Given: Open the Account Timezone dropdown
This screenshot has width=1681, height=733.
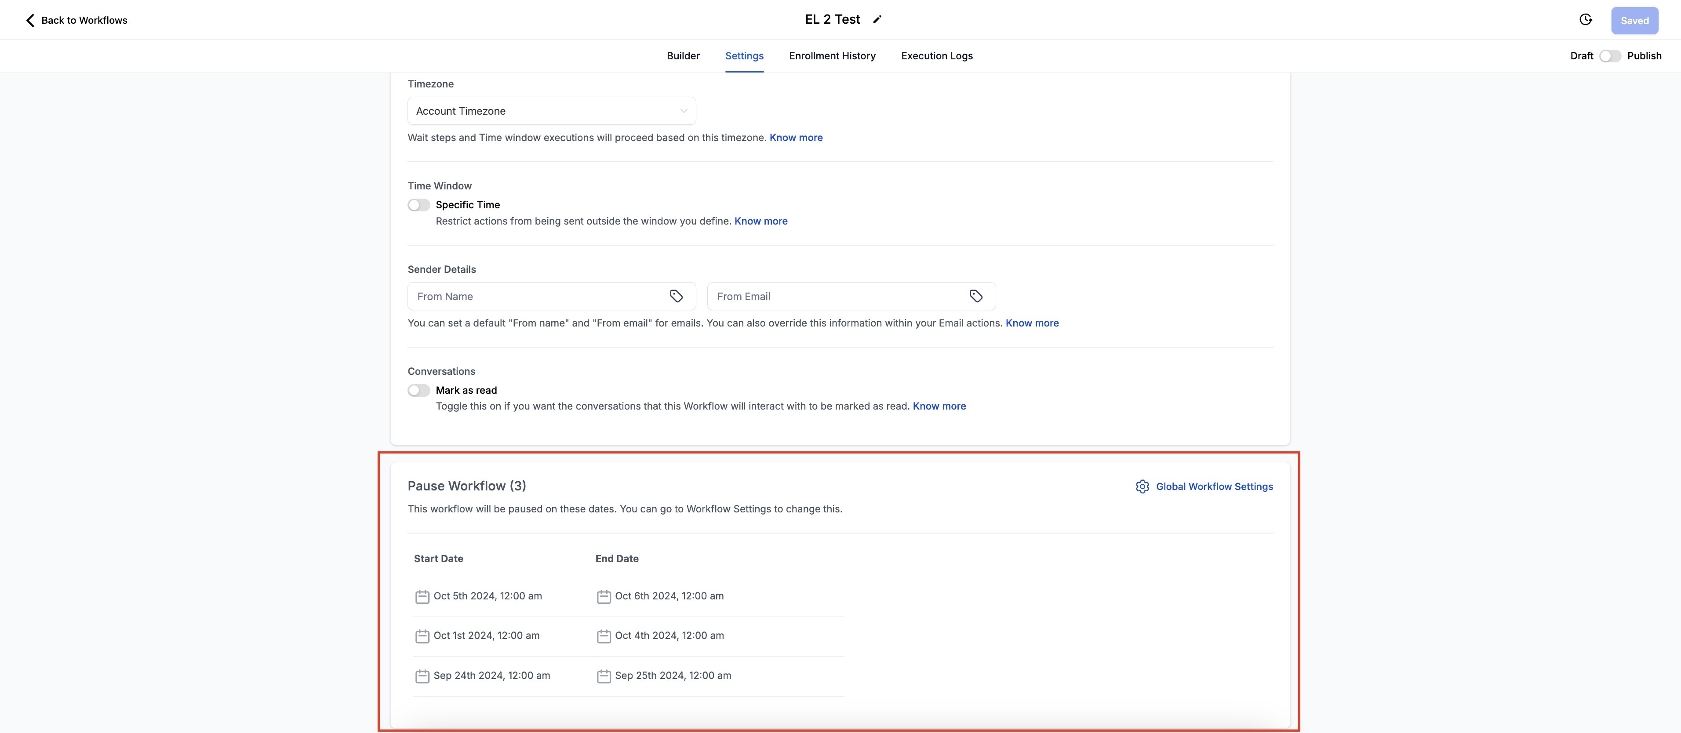Looking at the screenshot, I should click(x=551, y=111).
